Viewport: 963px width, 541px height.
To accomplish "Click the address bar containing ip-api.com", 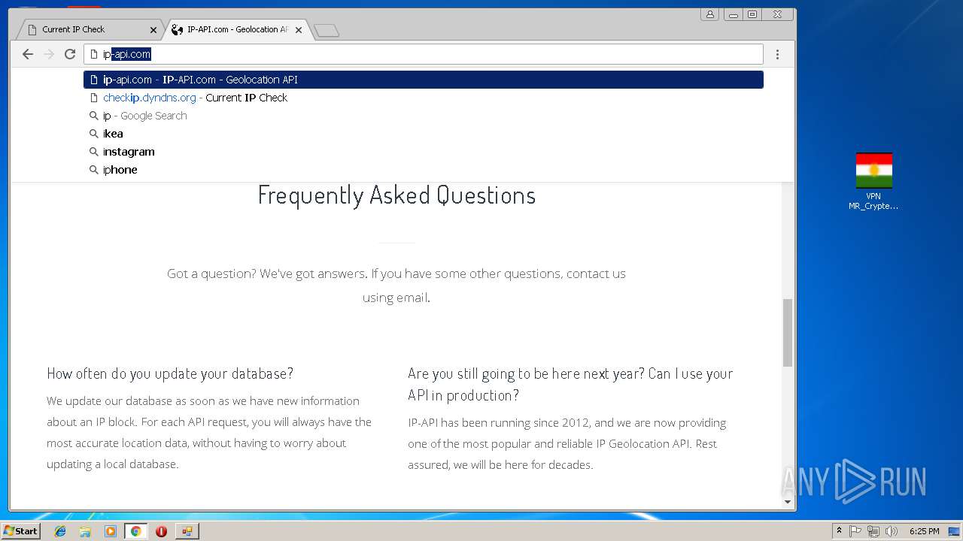I will pyautogui.click(x=424, y=54).
